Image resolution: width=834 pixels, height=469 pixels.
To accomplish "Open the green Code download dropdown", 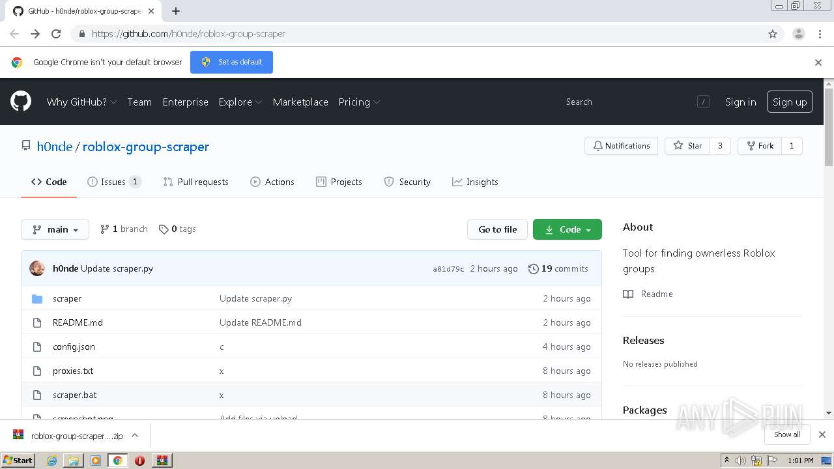I will pyautogui.click(x=568, y=229).
